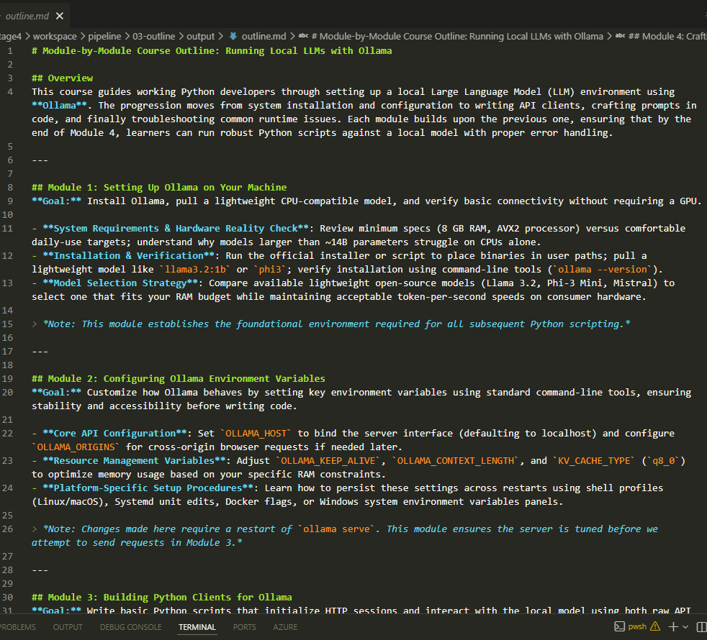Open the output breadcrumb folder
707x640 pixels.
pyautogui.click(x=200, y=36)
